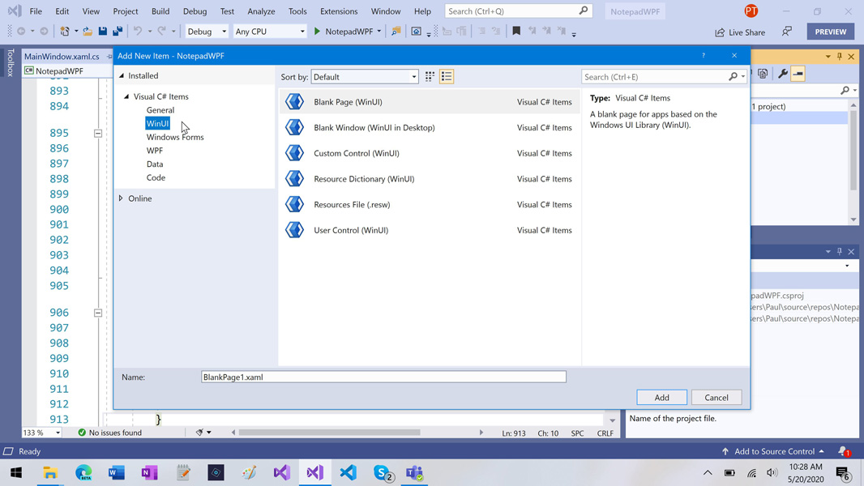Collapse the code region at line 895
Screen dimensions: 864x486
[97, 133]
